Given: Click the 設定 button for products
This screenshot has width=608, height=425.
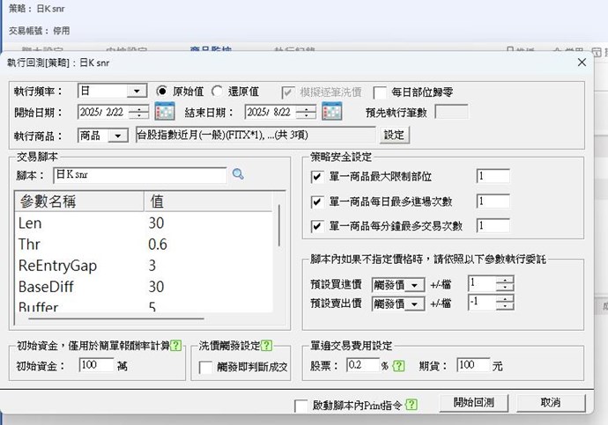Looking at the screenshot, I should point(393,136).
